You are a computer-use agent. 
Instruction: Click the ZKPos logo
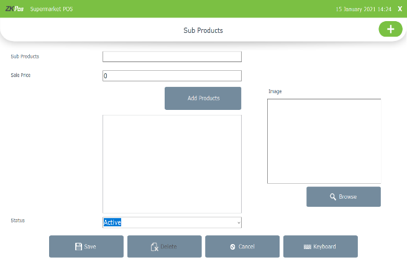coord(14,9)
